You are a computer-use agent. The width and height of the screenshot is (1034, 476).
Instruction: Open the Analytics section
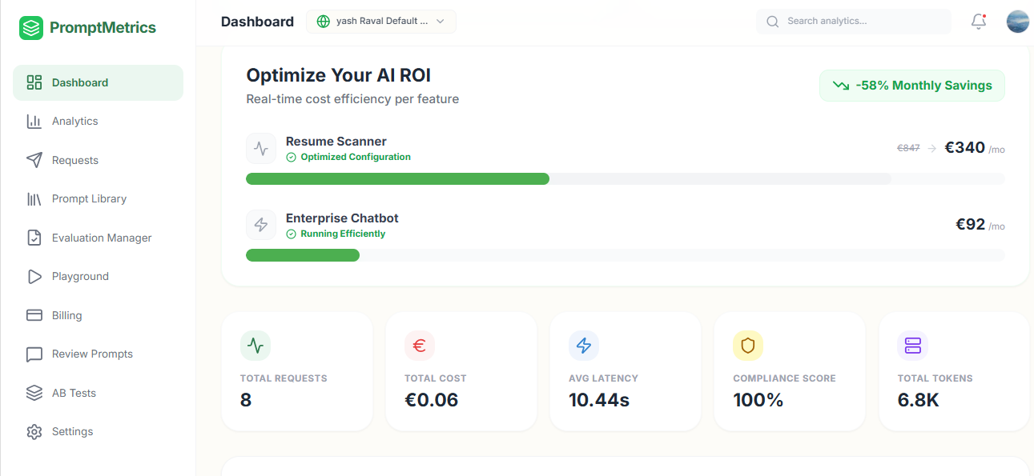coord(76,121)
